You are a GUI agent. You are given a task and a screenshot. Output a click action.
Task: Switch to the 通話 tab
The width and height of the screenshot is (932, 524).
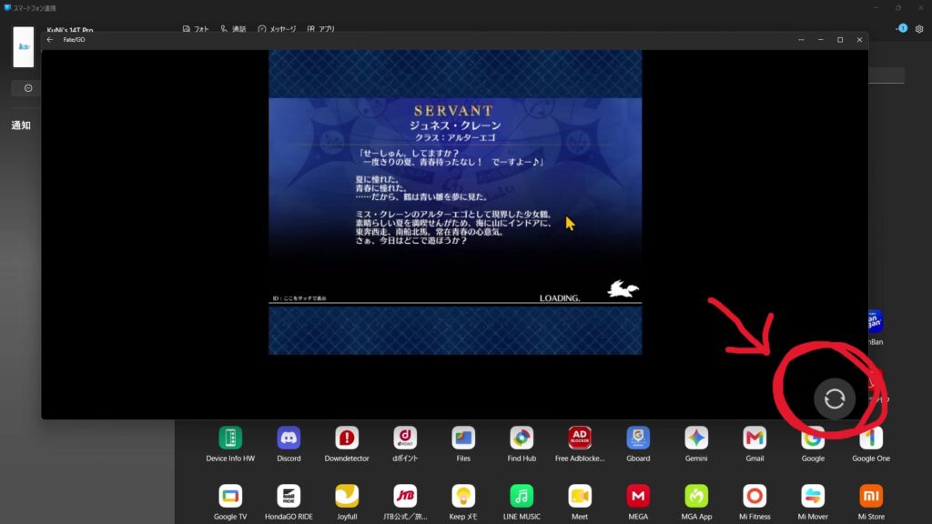point(233,28)
